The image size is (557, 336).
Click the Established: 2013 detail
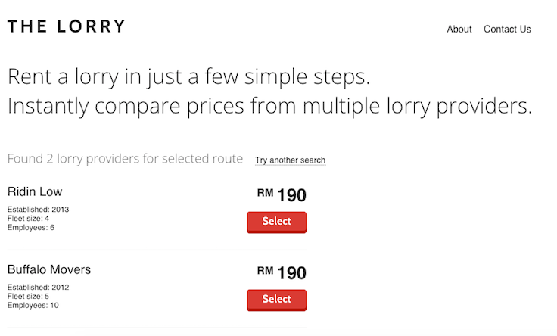[38, 210]
